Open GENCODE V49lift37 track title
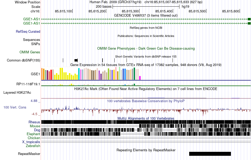 pyautogui.click(x=146, y=16)
